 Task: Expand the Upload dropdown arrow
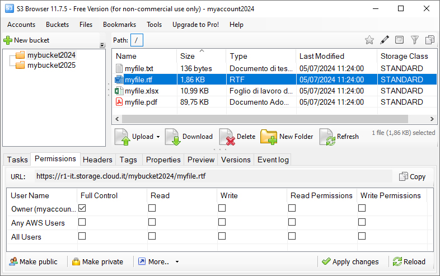pos(158,137)
